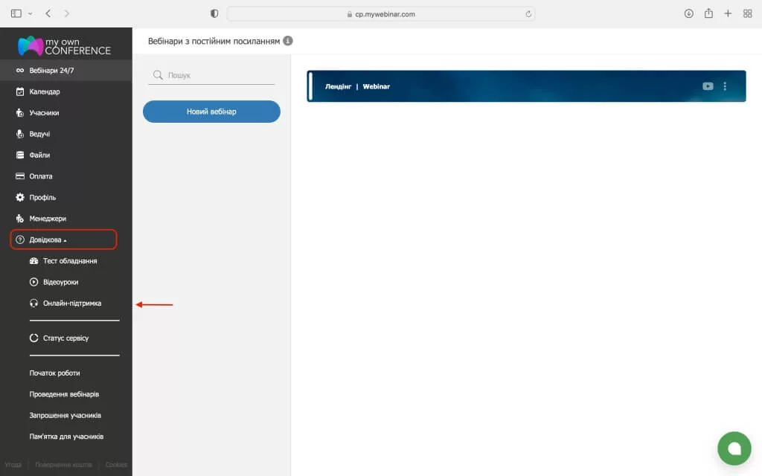Open the Онлайн-підтримка link

tap(72, 303)
